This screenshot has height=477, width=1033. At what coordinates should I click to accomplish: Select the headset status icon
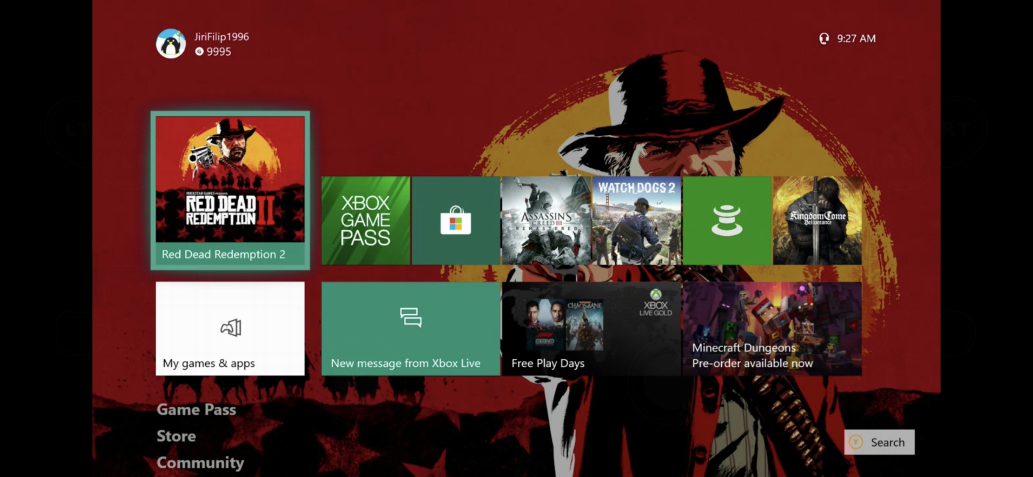coord(824,39)
